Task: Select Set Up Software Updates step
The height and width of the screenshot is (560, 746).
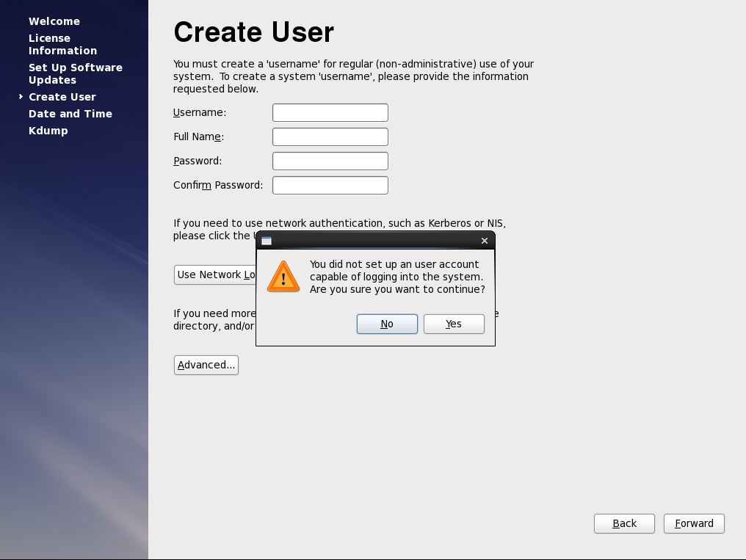Action: [76, 73]
